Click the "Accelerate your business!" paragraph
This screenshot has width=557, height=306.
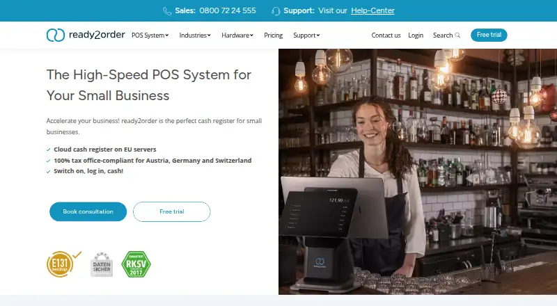tap(154, 126)
